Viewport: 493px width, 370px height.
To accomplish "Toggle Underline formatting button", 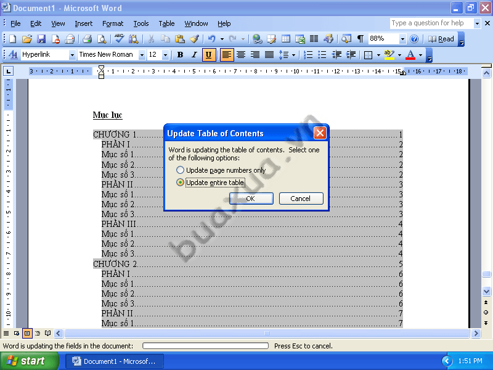I will 208,55.
